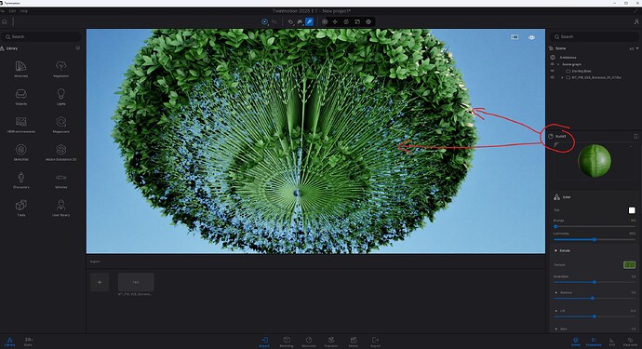The image size is (642, 349).
Task: Click the white Tint color swatch
Action: pyautogui.click(x=632, y=210)
